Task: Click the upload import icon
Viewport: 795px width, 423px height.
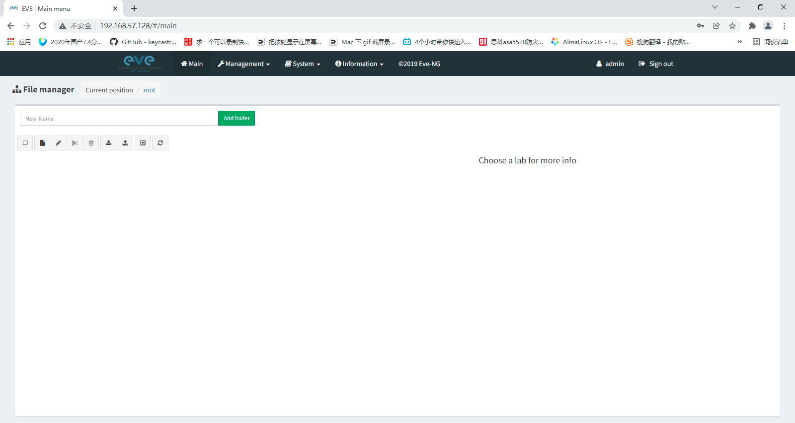Action: click(x=125, y=143)
